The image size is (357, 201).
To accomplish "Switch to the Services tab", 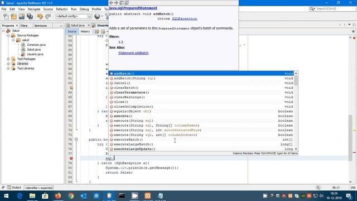I will tap(41, 26).
